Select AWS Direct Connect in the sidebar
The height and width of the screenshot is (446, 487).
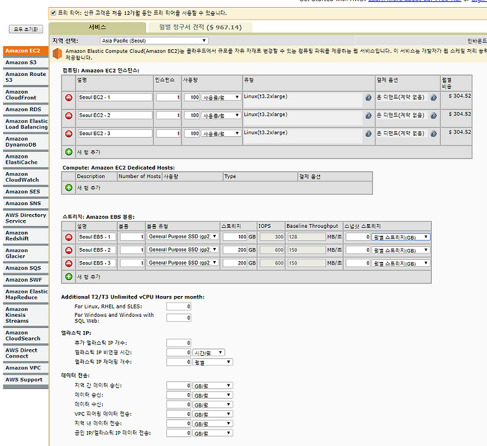click(26, 353)
